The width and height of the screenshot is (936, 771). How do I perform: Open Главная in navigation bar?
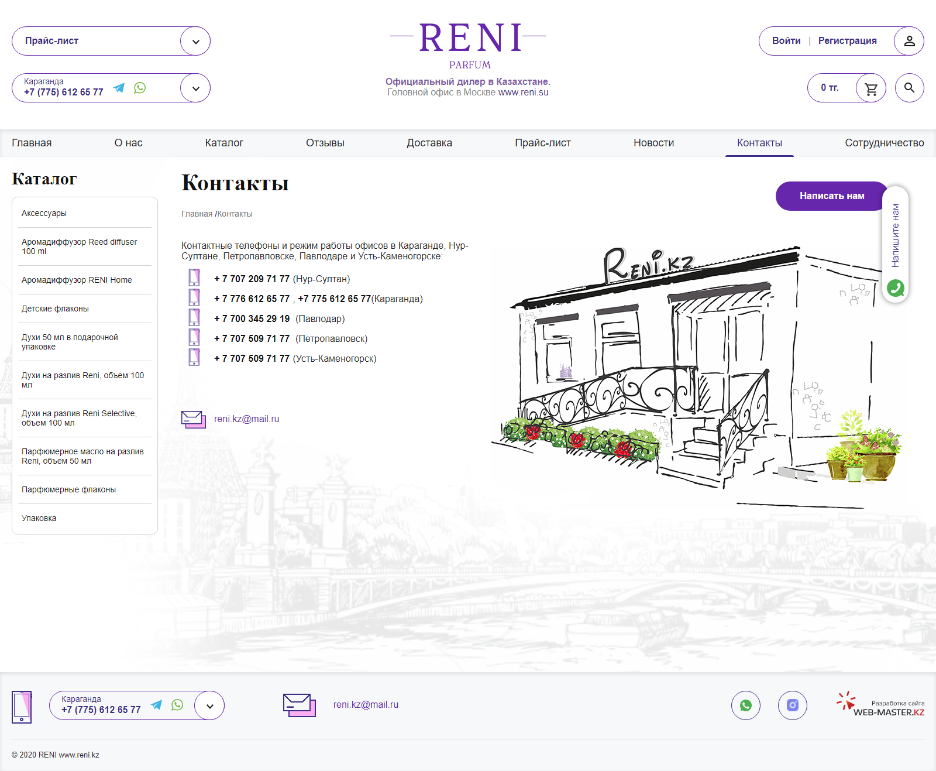click(x=32, y=143)
